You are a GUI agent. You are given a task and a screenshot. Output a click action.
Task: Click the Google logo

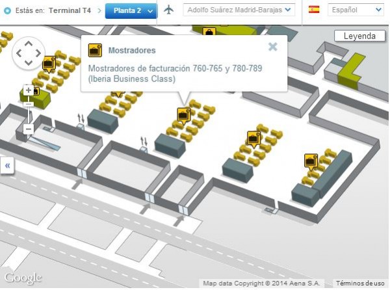coord(23,278)
